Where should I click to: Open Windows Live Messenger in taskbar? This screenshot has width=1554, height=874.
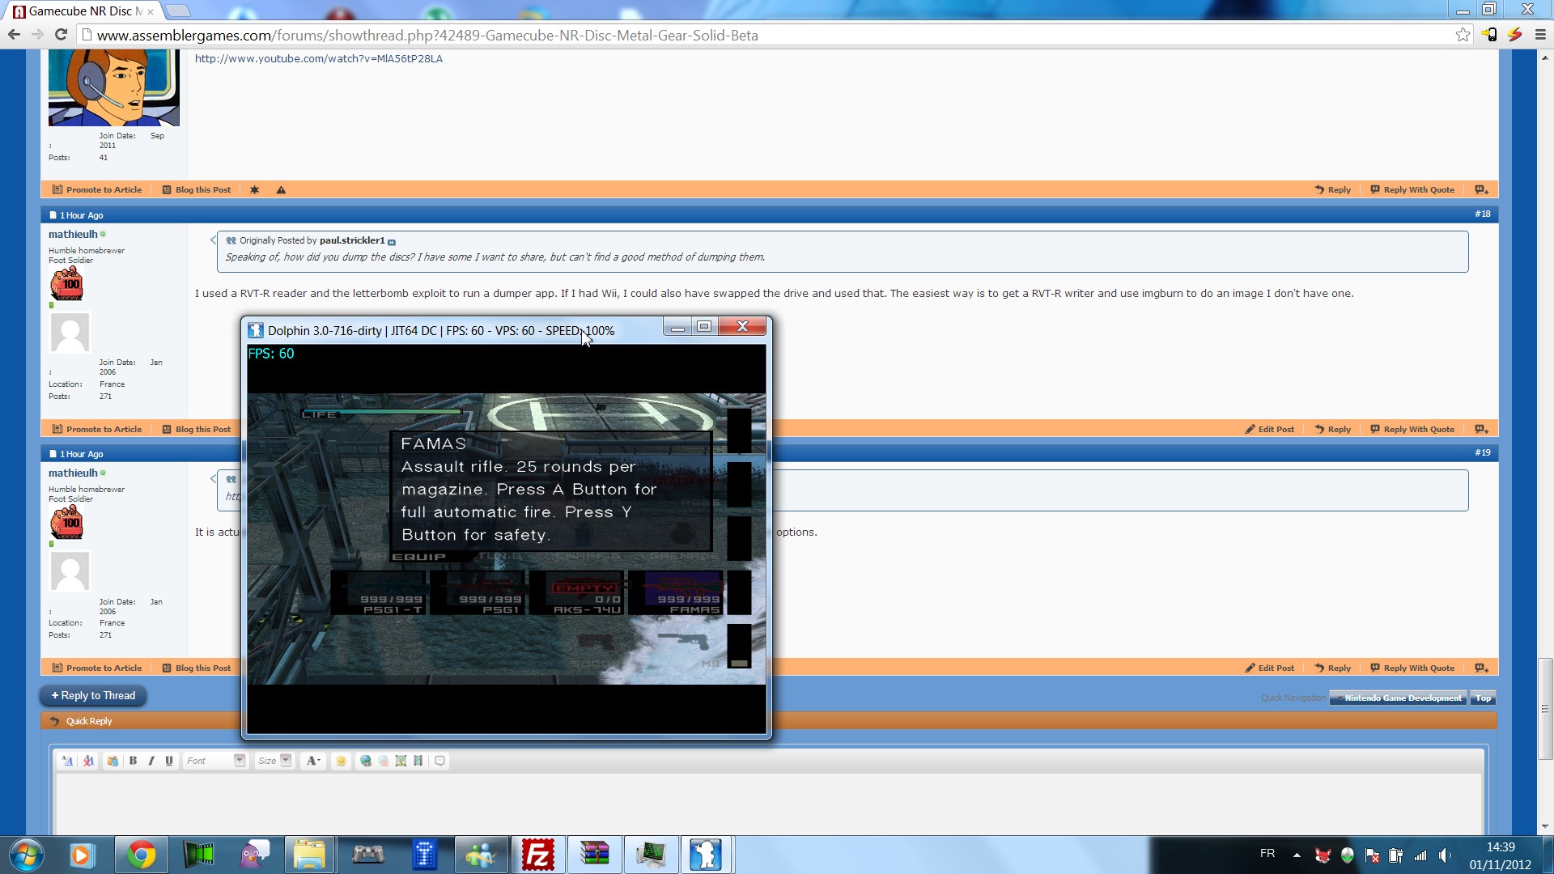481,855
